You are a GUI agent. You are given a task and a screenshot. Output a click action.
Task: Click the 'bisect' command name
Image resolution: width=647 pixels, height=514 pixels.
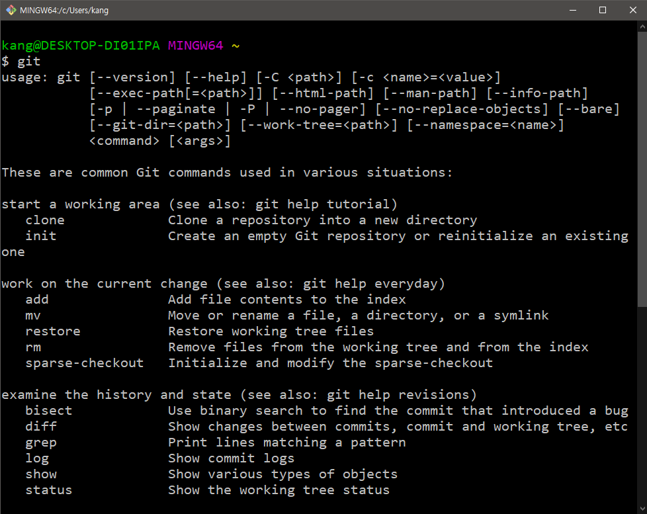click(49, 411)
